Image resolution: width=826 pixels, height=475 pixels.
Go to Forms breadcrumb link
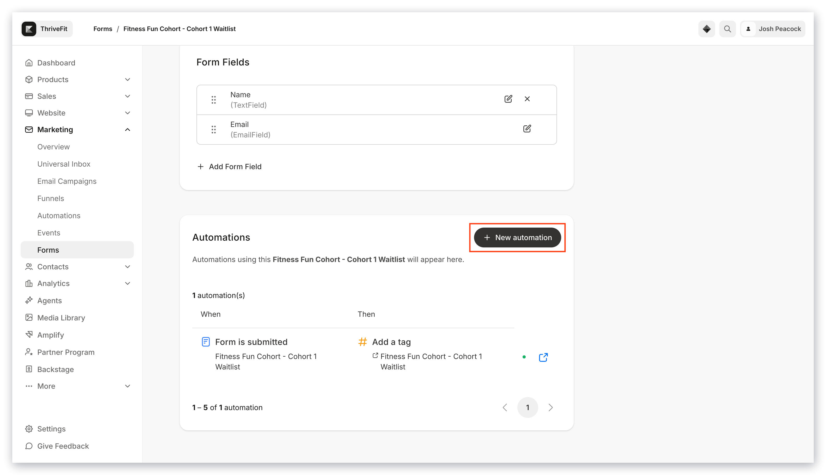[x=103, y=29]
